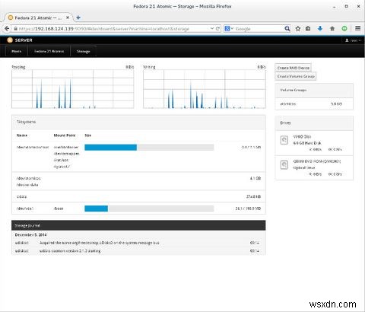Open the VirtIO Disk 6.4 GB drive entry
365x312 pixels.
click(314, 143)
